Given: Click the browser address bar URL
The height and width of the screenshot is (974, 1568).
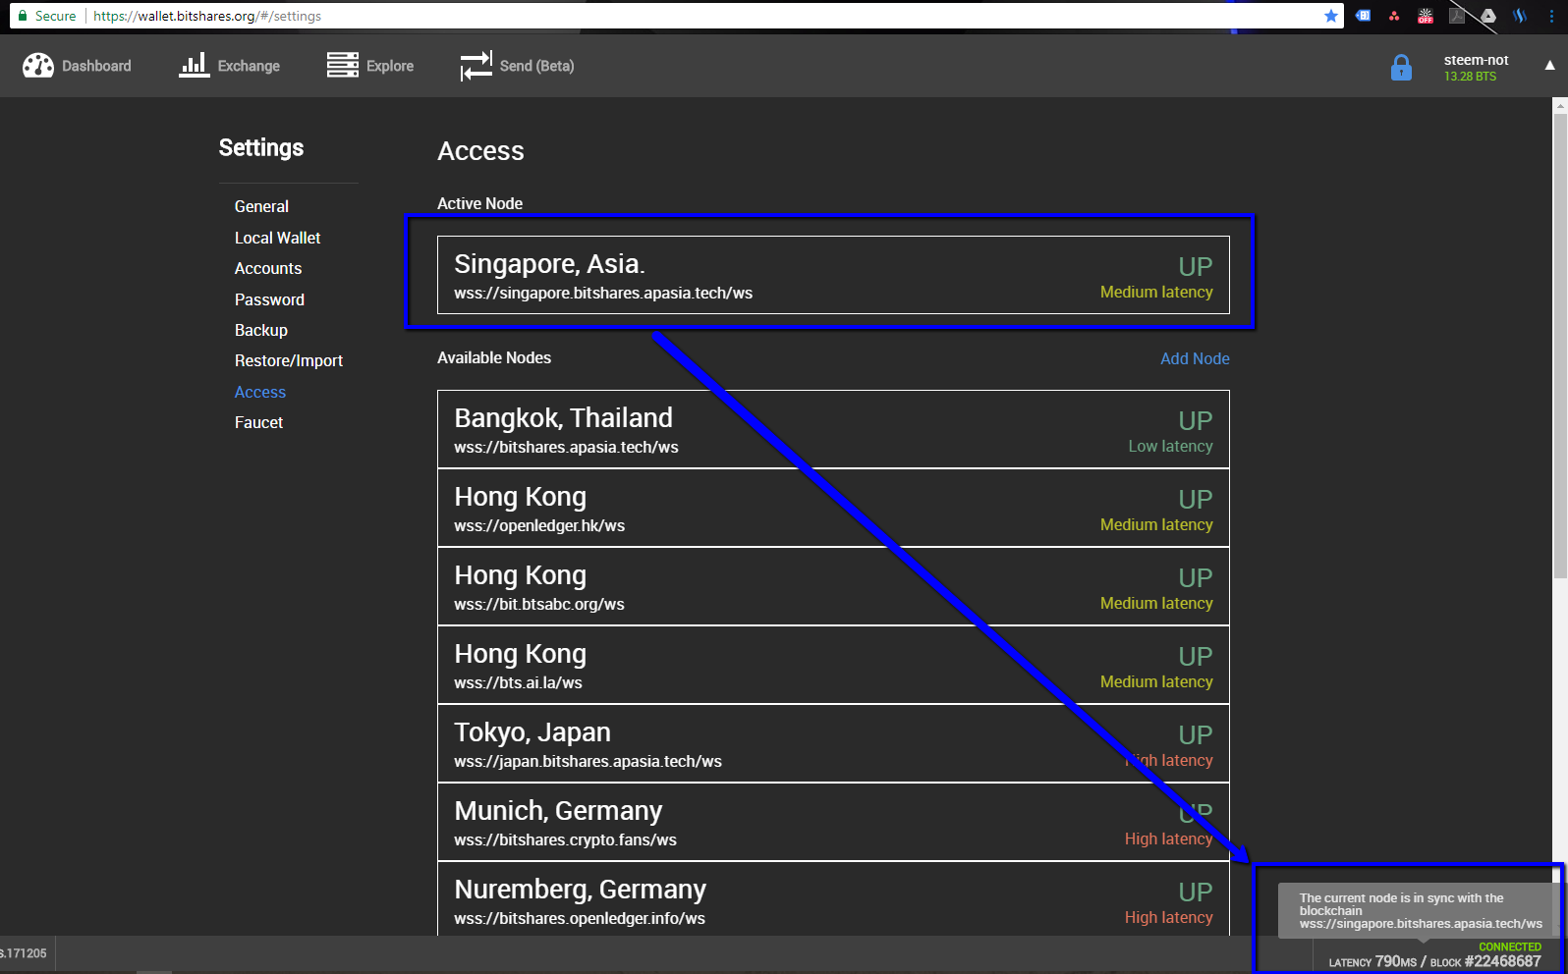Looking at the screenshot, I should point(207,16).
